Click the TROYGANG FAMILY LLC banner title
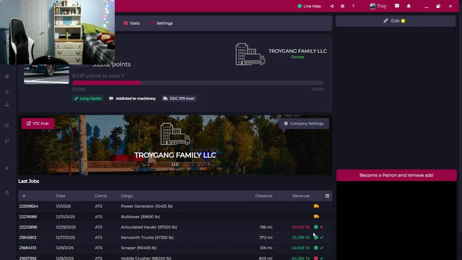The width and height of the screenshot is (462, 260). (x=175, y=155)
